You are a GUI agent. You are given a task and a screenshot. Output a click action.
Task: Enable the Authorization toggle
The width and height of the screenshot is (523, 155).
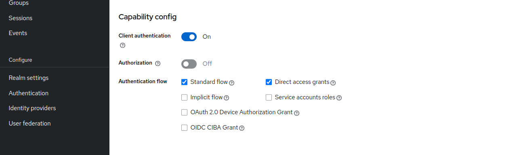189,64
